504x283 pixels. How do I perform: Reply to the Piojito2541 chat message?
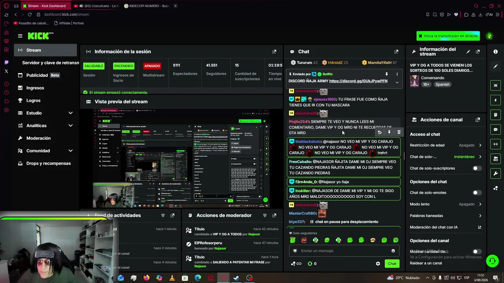coord(380,132)
